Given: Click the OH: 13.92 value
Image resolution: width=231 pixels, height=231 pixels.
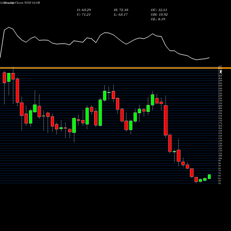Looking at the screenshot, I should coord(159,14).
